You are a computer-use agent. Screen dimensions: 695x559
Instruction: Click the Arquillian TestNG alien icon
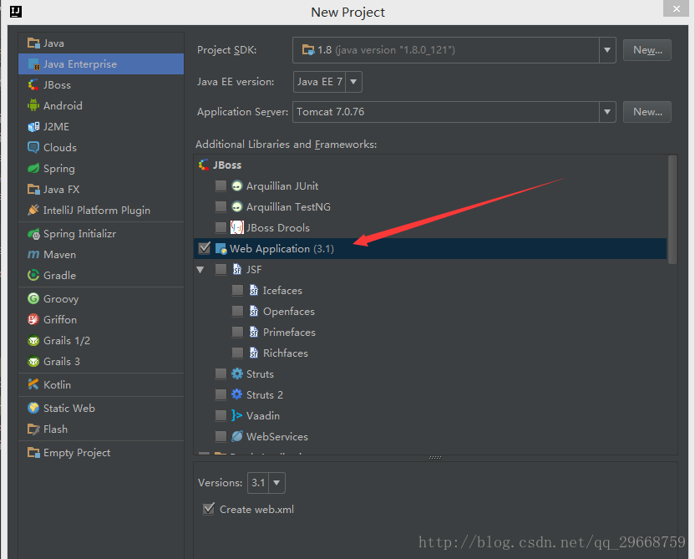click(x=237, y=206)
